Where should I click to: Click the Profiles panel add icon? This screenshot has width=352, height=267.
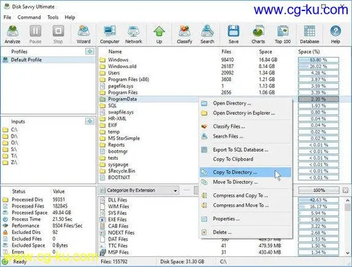(x=89, y=52)
